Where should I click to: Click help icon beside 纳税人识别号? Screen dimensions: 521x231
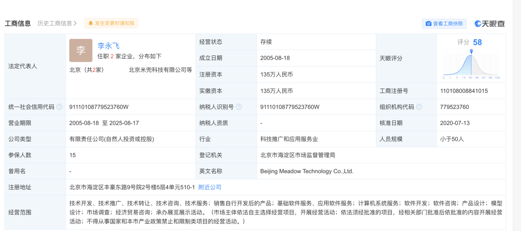click(239, 107)
